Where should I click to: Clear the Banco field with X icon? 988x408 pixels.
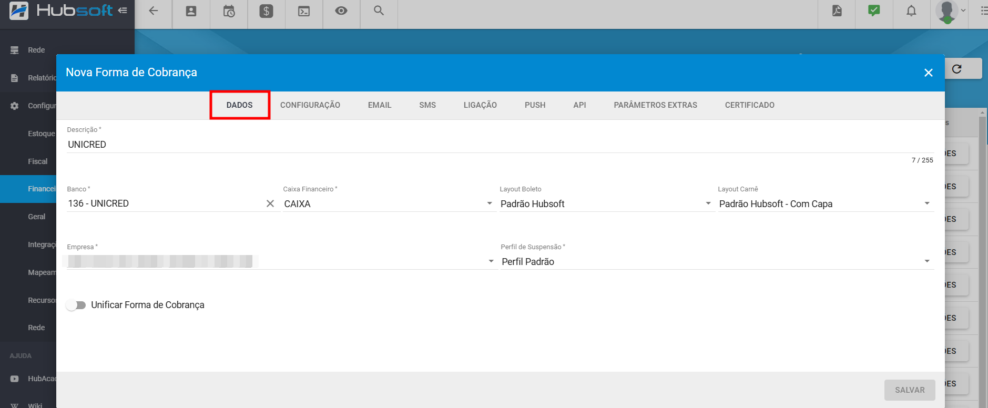[x=270, y=203]
